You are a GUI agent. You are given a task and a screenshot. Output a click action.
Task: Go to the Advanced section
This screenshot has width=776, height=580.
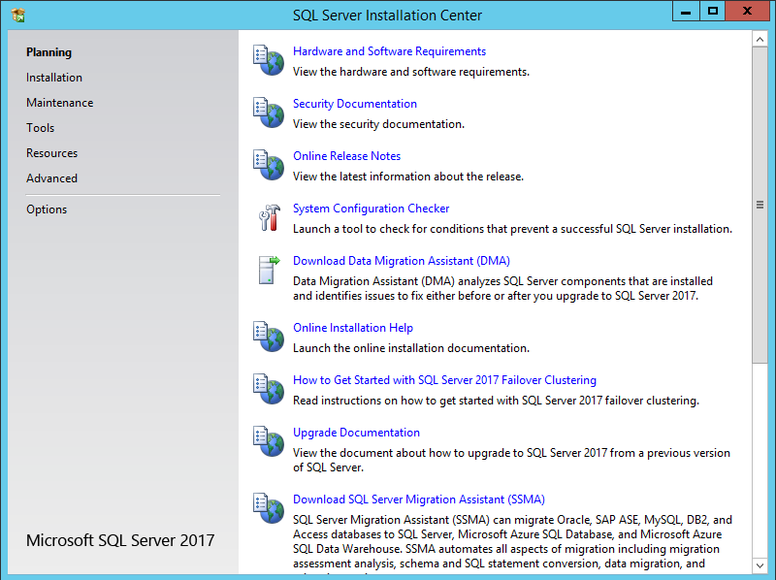tap(51, 178)
